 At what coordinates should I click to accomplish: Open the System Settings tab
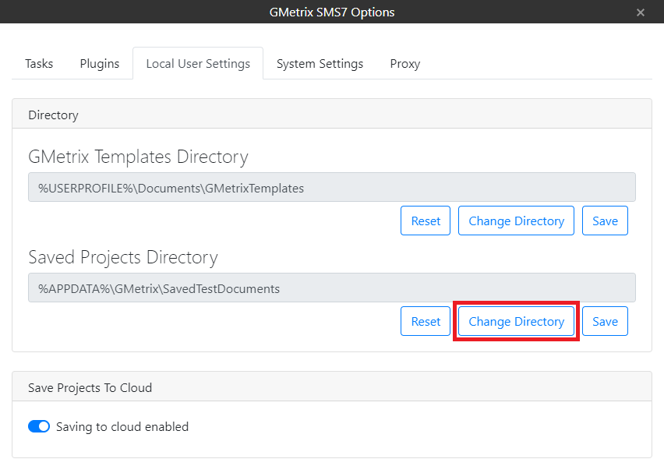click(x=320, y=63)
